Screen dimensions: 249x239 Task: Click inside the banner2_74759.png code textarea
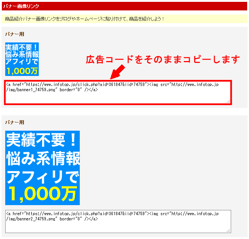click(118, 222)
